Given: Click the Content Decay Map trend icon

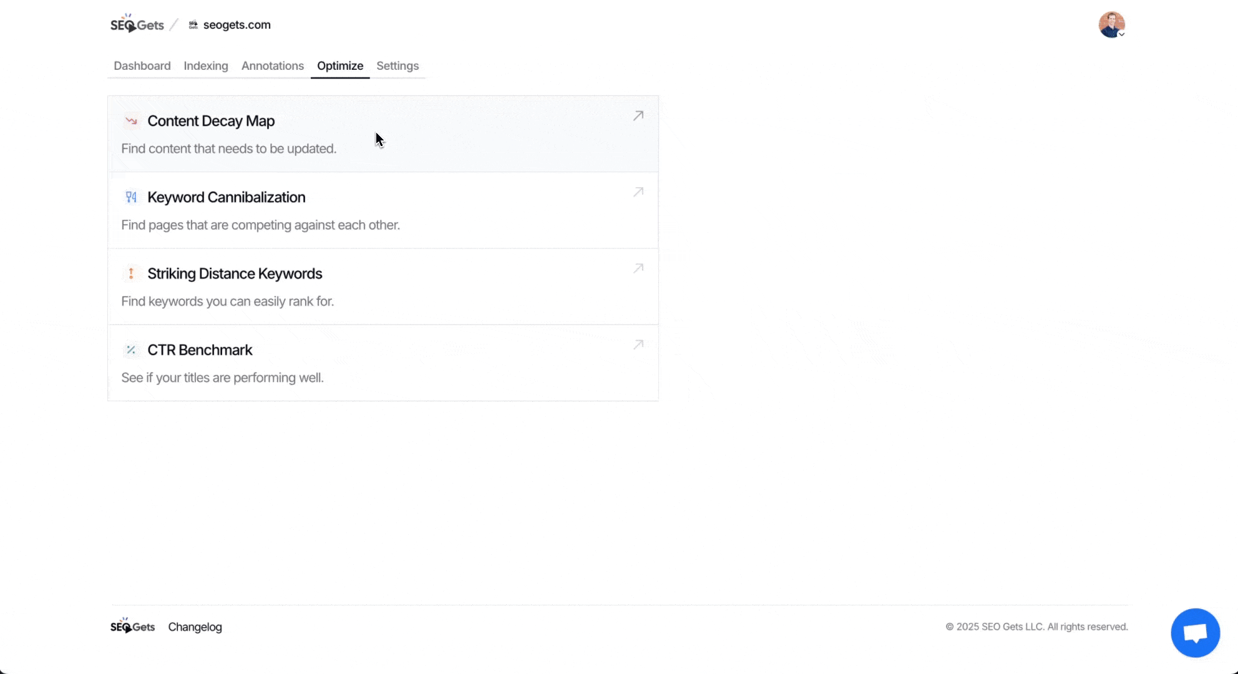Looking at the screenshot, I should tap(131, 121).
